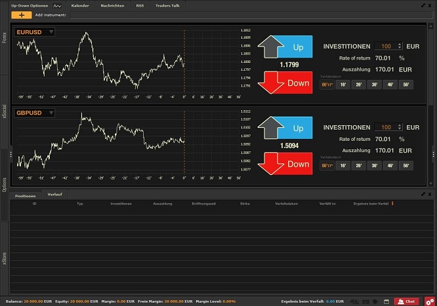Switch to the Verlauf tab
The image size is (437, 306).
[54, 195]
